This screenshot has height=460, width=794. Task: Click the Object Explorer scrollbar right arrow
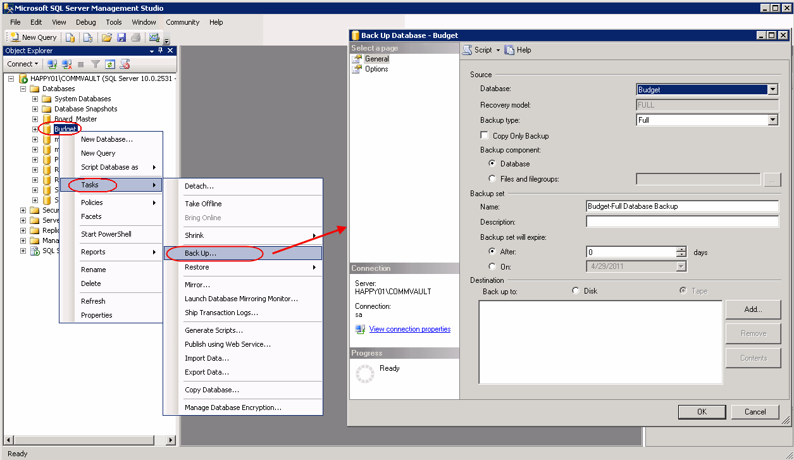[x=170, y=440]
